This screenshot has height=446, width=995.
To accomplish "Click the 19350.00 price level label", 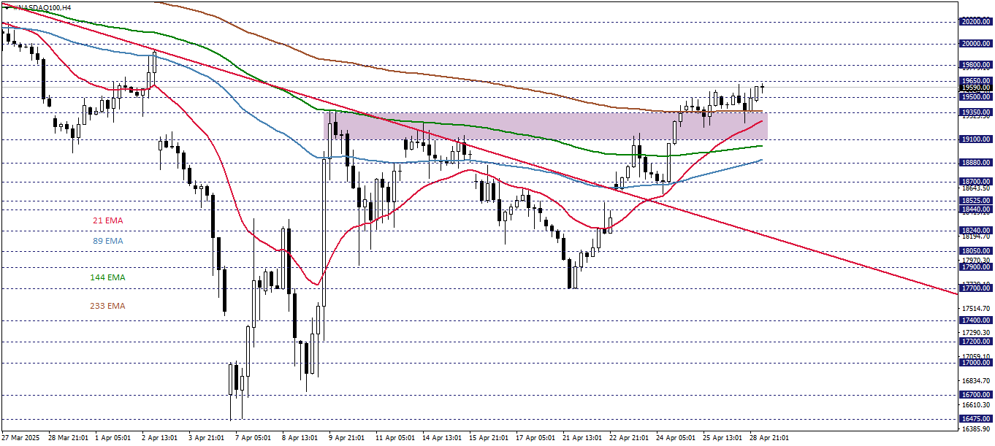I will [x=977, y=112].
